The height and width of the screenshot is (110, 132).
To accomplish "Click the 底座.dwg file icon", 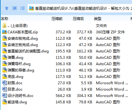I will tap(5, 76).
